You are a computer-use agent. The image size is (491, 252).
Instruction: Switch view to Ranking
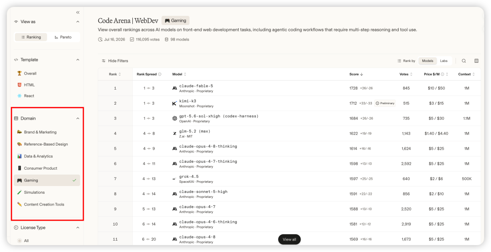click(31, 37)
